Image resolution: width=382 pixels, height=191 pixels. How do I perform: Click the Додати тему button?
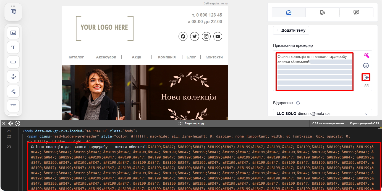click(x=291, y=30)
